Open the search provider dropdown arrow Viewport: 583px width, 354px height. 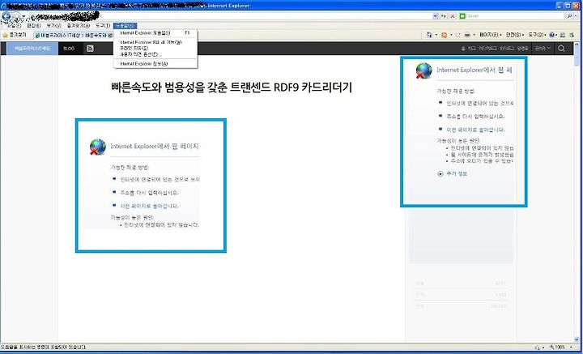click(x=576, y=16)
